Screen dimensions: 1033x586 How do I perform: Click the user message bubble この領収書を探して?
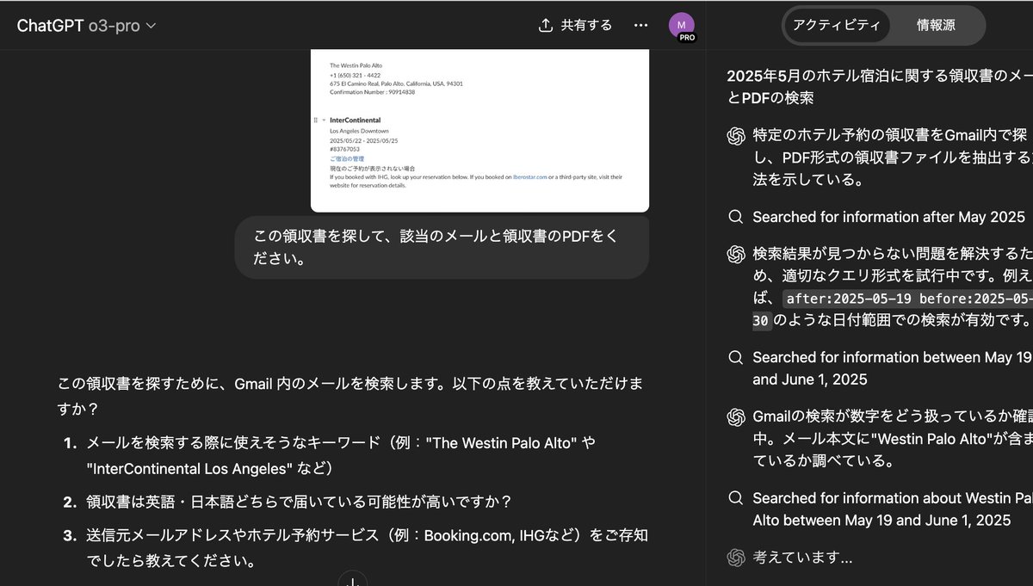(x=442, y=247)
